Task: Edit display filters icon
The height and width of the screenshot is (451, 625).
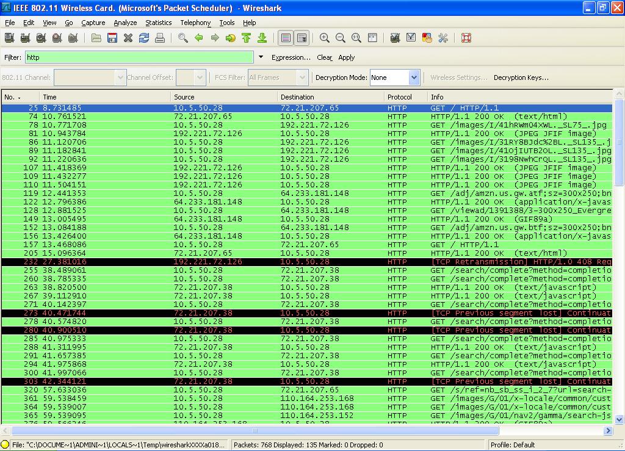Action: 411,38
